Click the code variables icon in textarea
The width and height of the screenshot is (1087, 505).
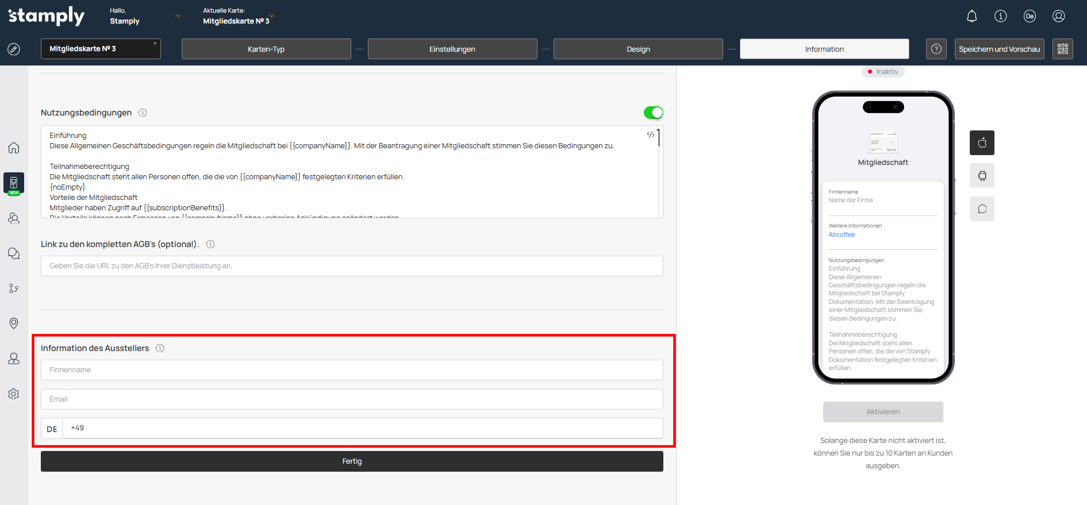pyautogui.click(x=650, y=134)
